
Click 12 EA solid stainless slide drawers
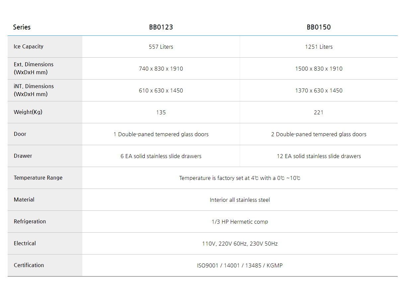[x=319, y=156]
